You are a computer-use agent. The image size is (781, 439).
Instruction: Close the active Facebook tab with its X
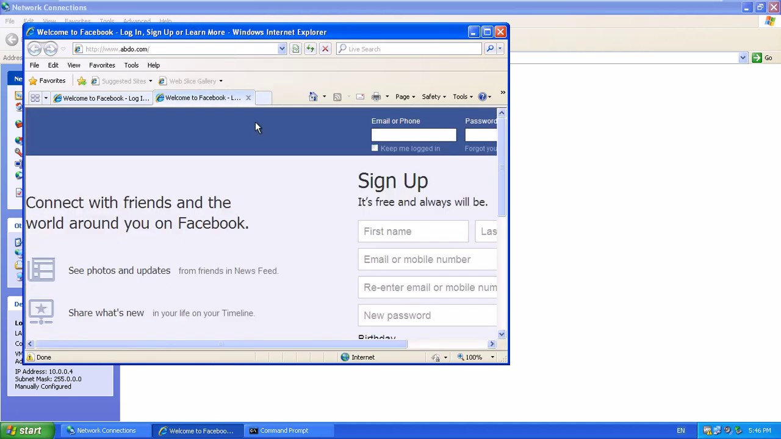(248, 98)
